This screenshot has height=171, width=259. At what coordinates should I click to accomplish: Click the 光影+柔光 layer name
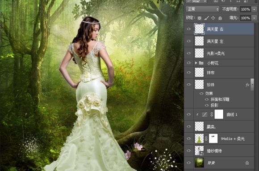point(216,53)
